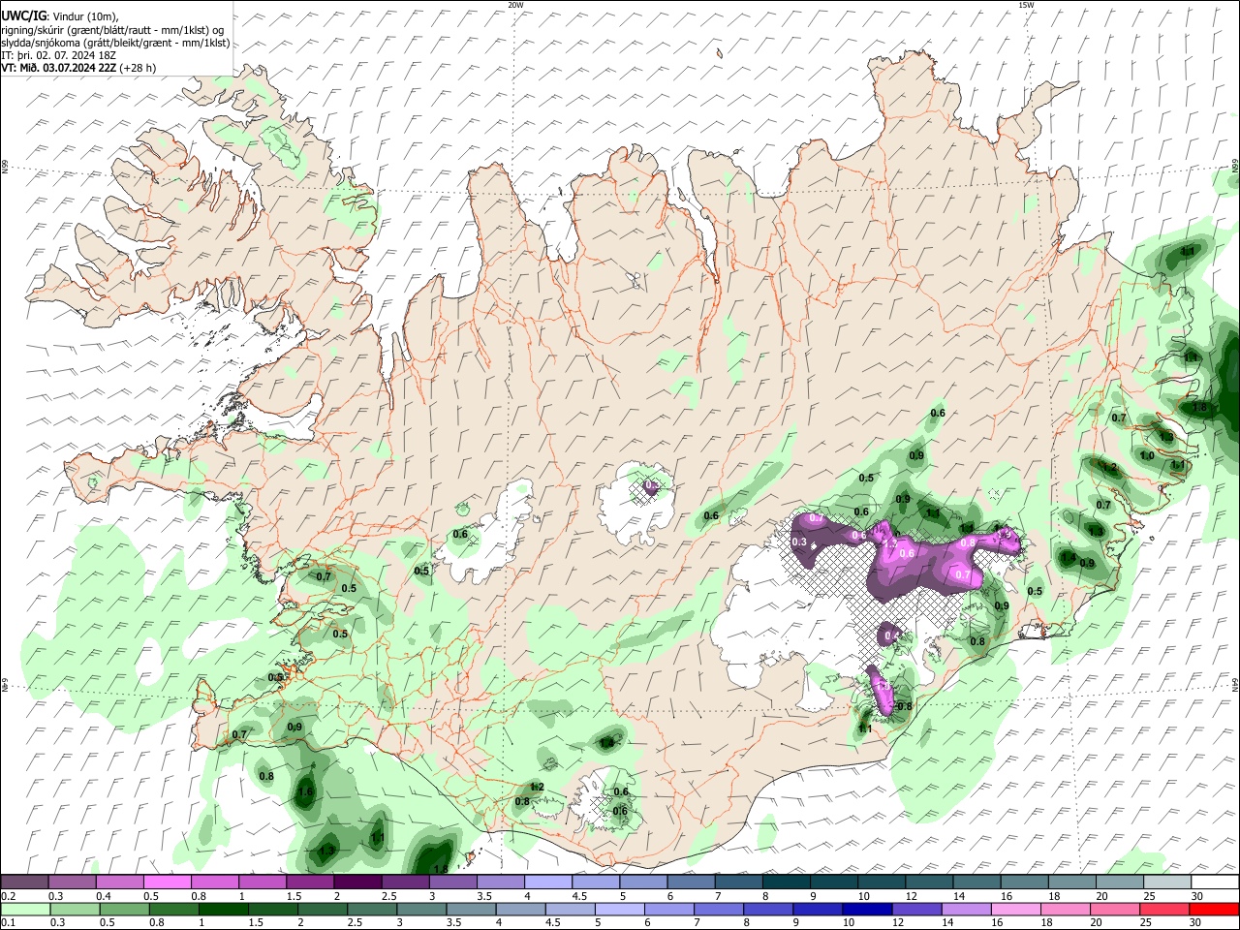Click lower legend row swatch labeled 14
This screenshot has height=930, width=1240.
(967, 909)
